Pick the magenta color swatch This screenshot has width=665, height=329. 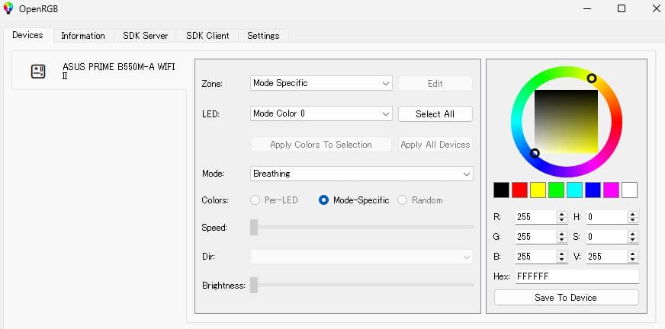click(x=611, y=190)
